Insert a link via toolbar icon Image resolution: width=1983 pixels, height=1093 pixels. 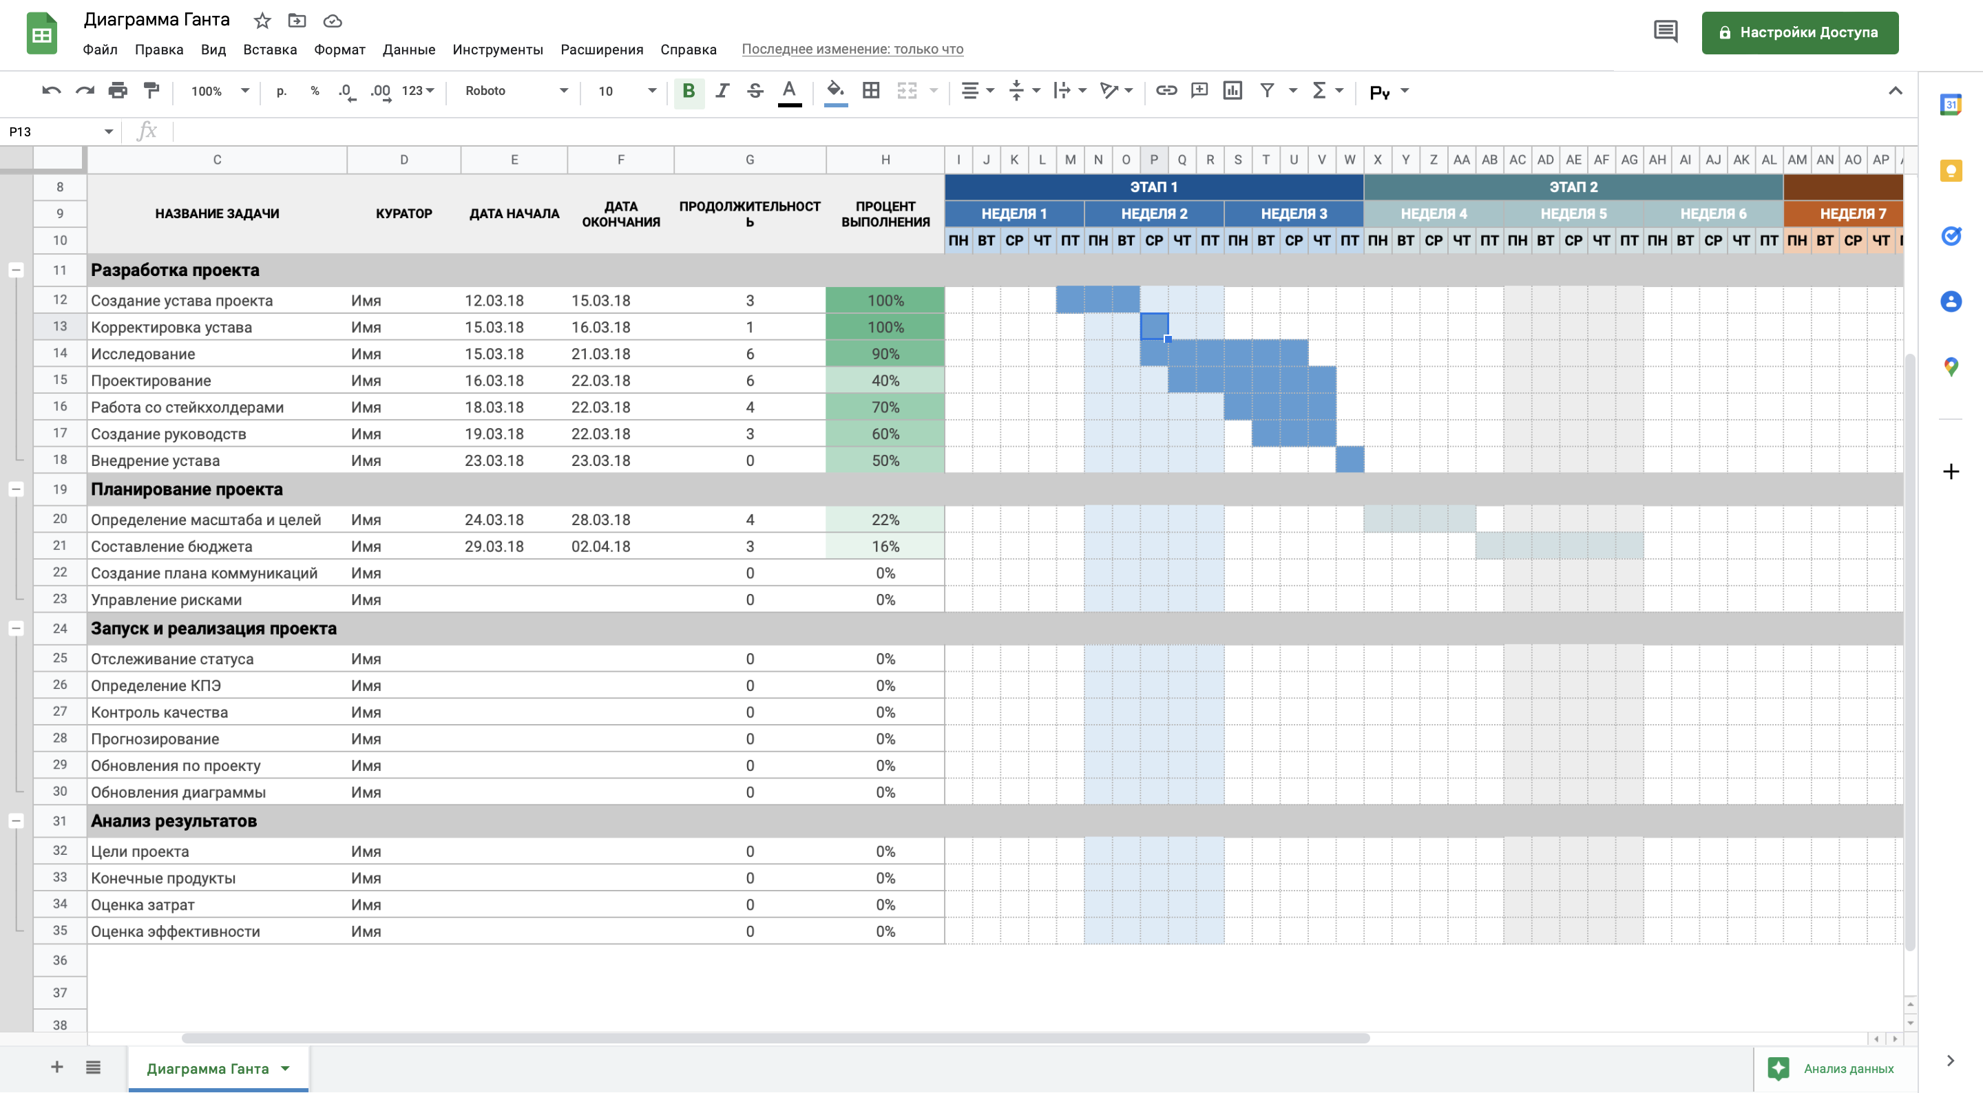pyautogui.click(x=1166, y=91)
